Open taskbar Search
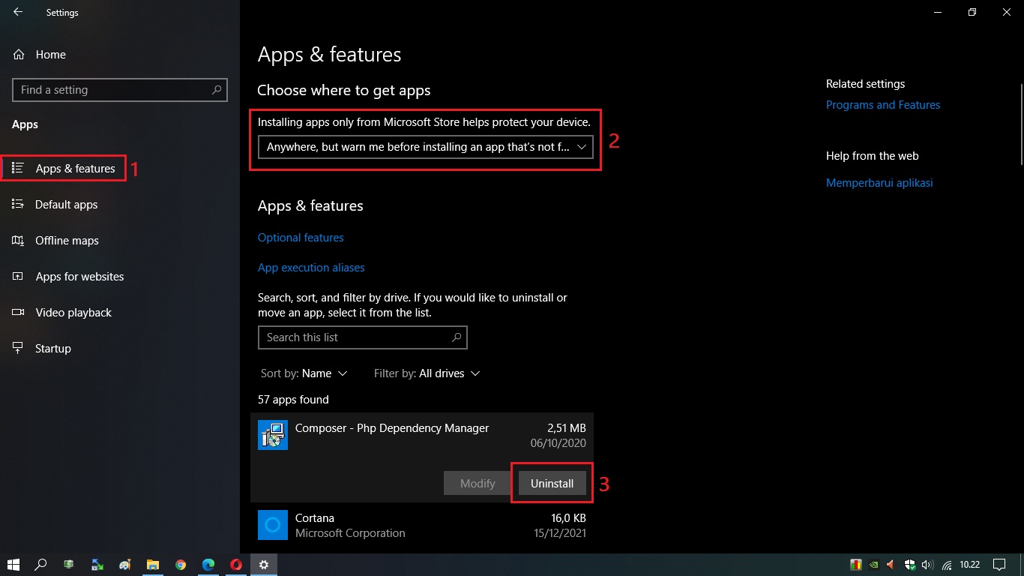 click(x=41, y=565)
